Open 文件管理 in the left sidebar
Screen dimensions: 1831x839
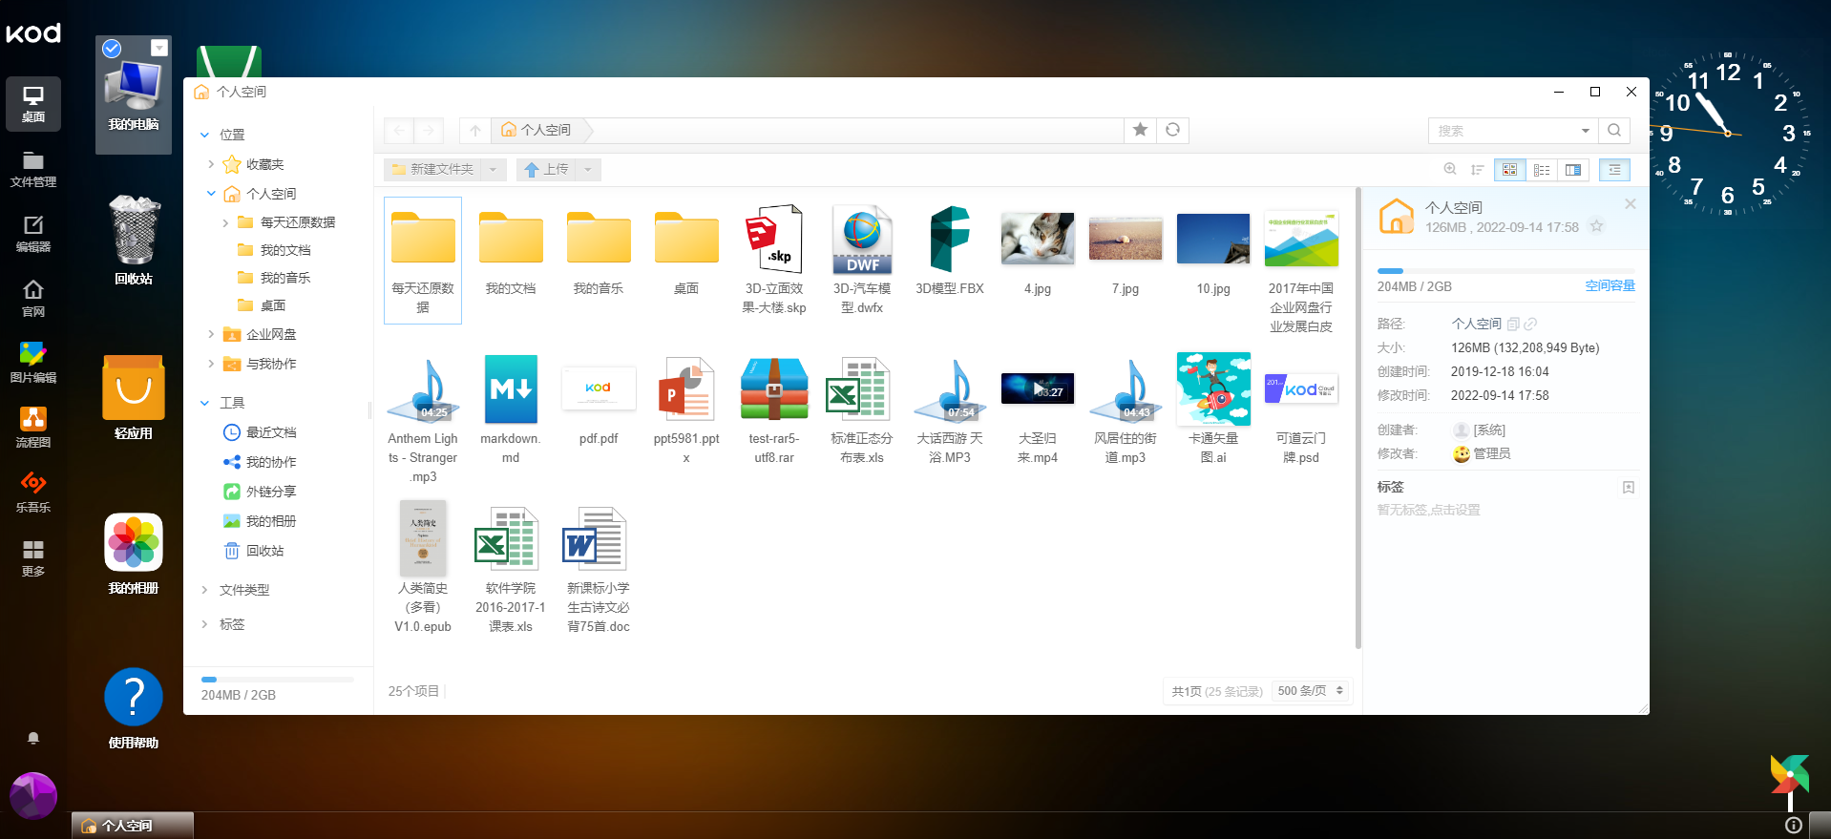coord(33,169)
